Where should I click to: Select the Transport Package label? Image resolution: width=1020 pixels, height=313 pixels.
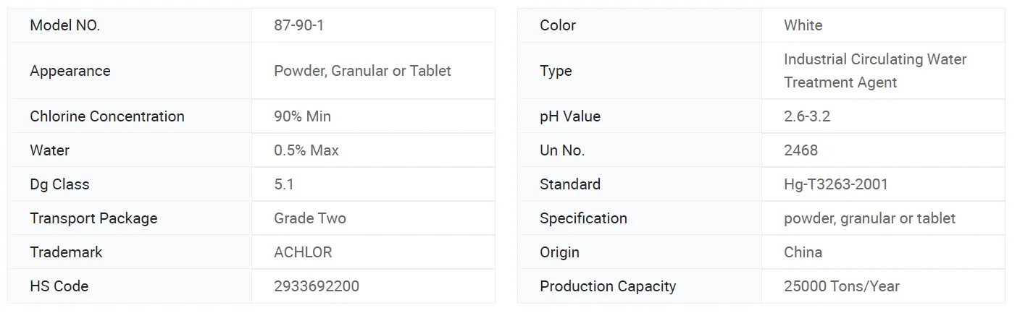click(x=93, y=218)
